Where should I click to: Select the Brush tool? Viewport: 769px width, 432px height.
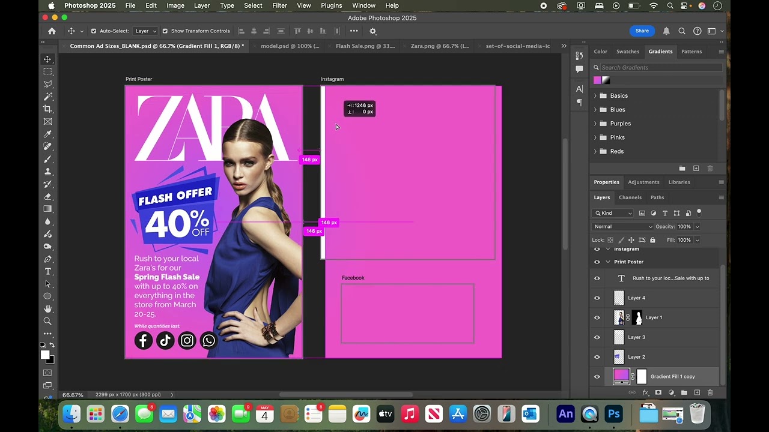tap(47, 159)
